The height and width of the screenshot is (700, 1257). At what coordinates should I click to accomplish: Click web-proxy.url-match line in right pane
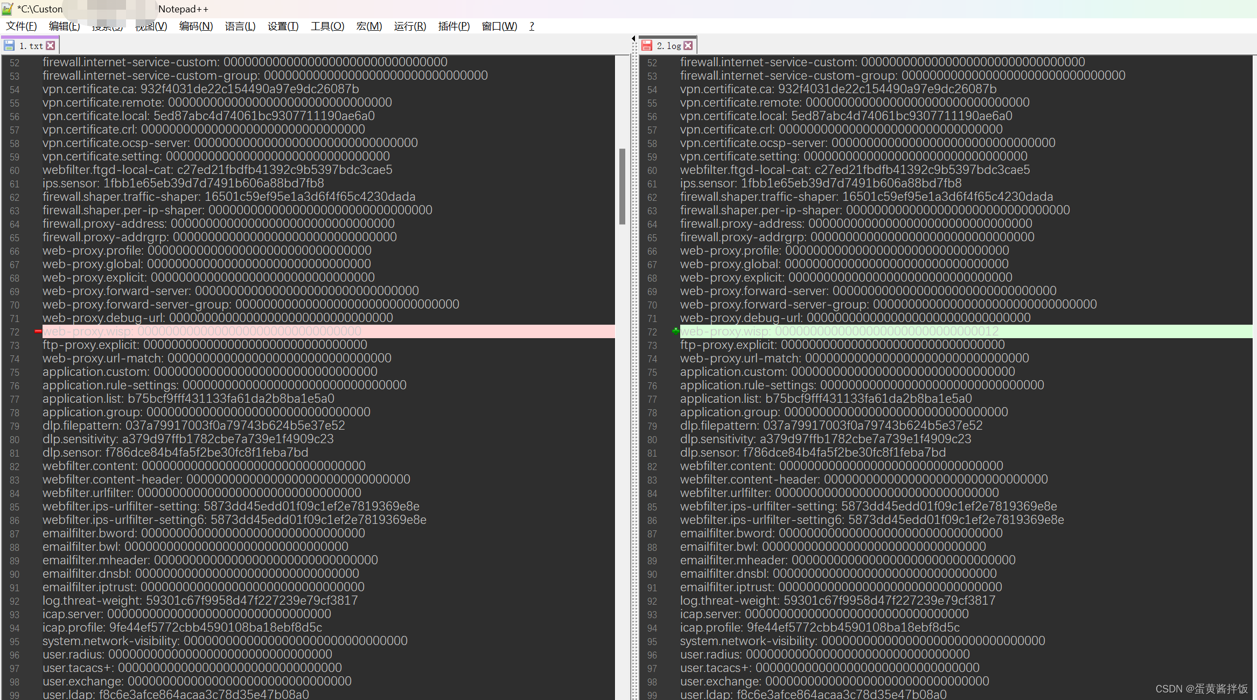click(855, 358)
